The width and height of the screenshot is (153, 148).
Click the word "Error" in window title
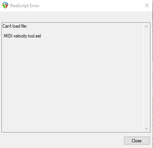[35, 6]
